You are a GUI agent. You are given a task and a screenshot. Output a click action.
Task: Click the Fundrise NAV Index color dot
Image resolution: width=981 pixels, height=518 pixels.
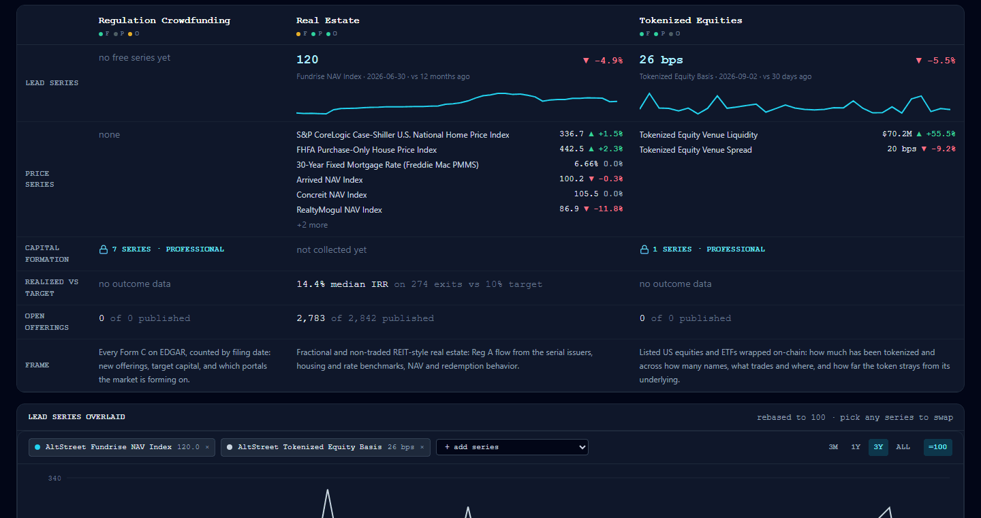[x=37, y=447]
